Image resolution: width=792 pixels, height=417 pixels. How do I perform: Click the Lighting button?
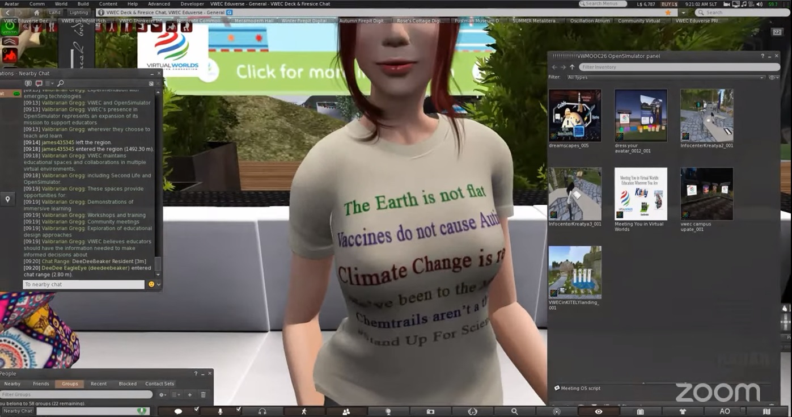point(79,12)
